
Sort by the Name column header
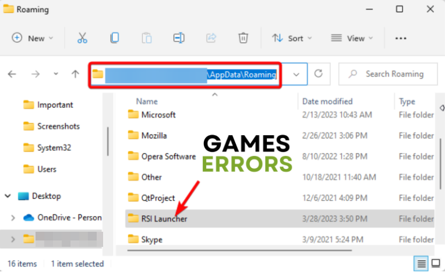pos(147,101)
